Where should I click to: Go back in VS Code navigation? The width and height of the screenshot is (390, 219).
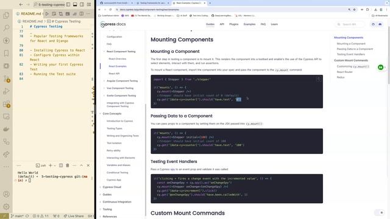coord(21,4)
